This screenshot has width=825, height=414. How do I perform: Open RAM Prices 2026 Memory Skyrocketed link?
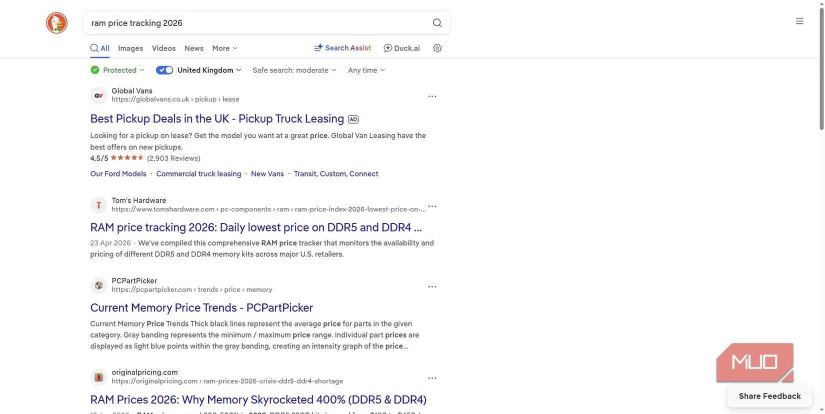[x=258, y=399]
